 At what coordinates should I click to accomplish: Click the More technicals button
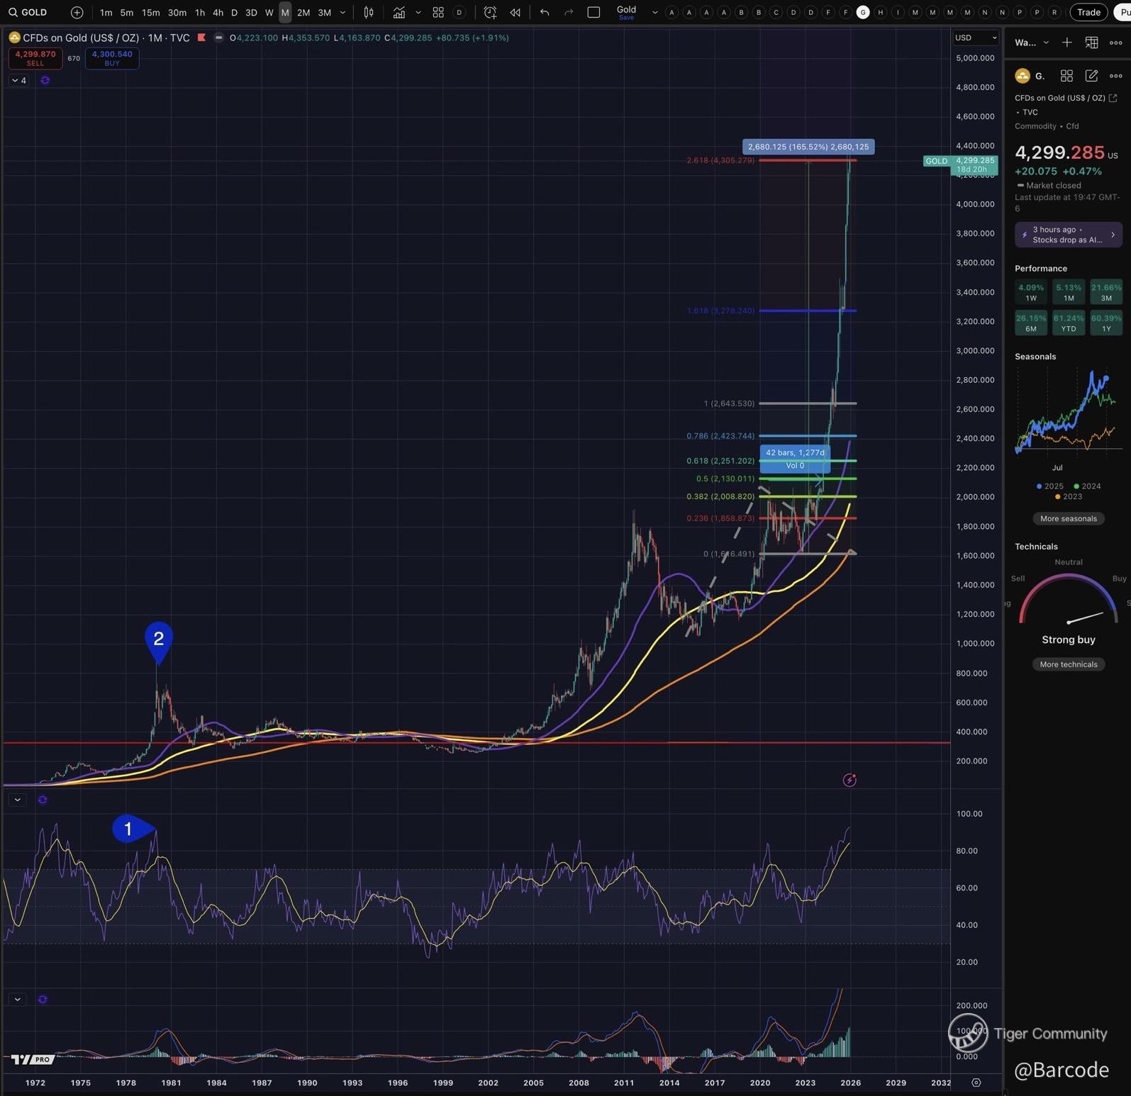pos(1068,664)
